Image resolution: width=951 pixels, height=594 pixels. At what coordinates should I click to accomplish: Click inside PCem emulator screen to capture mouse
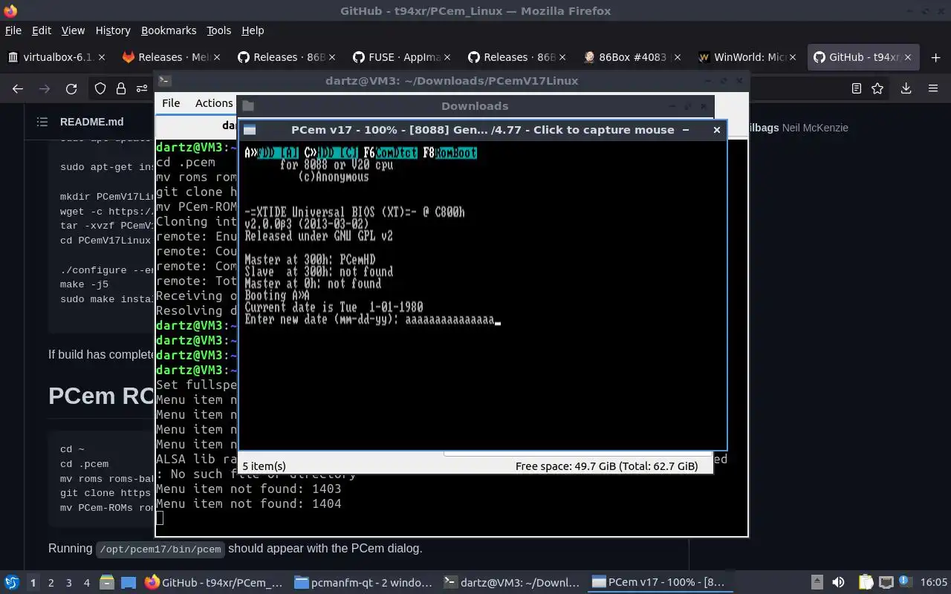click(x=482, y=294)
